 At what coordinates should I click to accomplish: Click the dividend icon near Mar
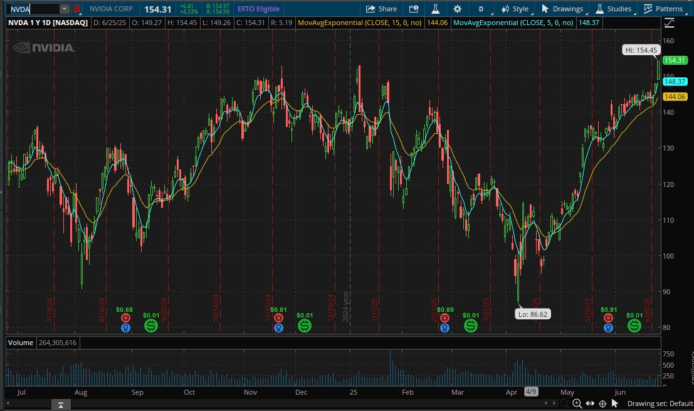[x=470, y=326]
